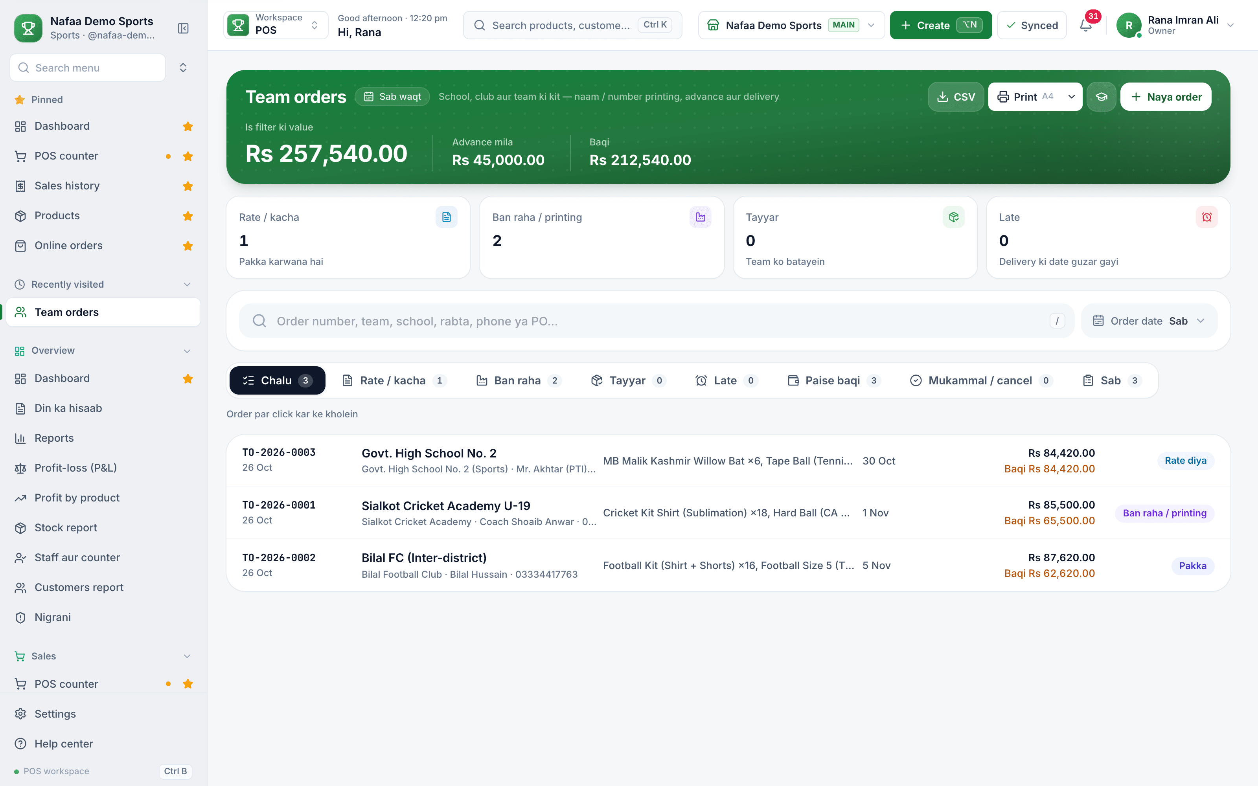Open Nafaa Demo Sports MAIN branch dropdown
1258x786 pixels.
(x=791, y=25)
